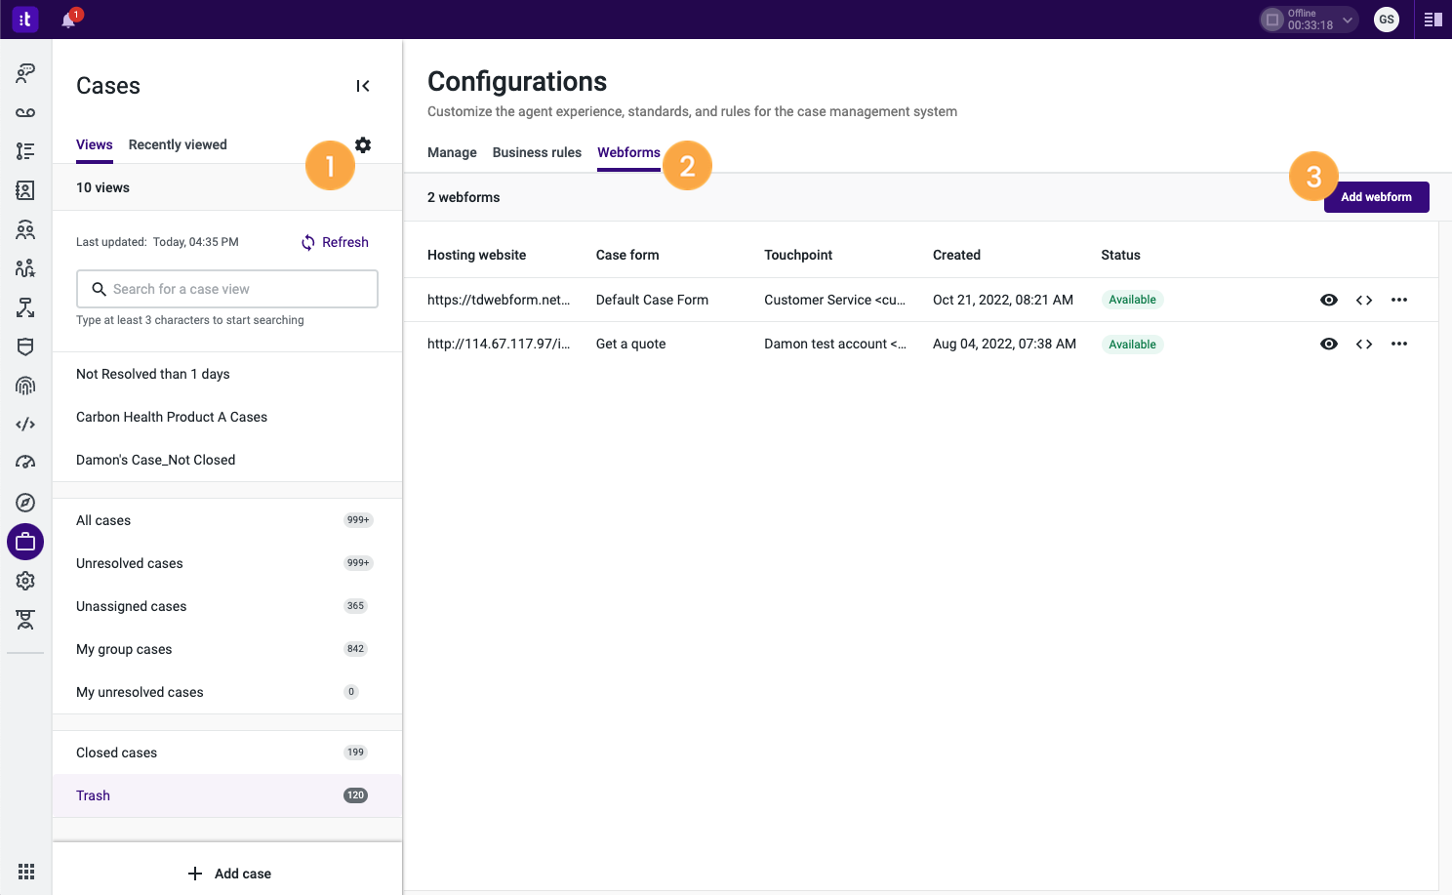Click the Default Case Form cell
The width and height of the screenshot is (1452, 895).
652,300
